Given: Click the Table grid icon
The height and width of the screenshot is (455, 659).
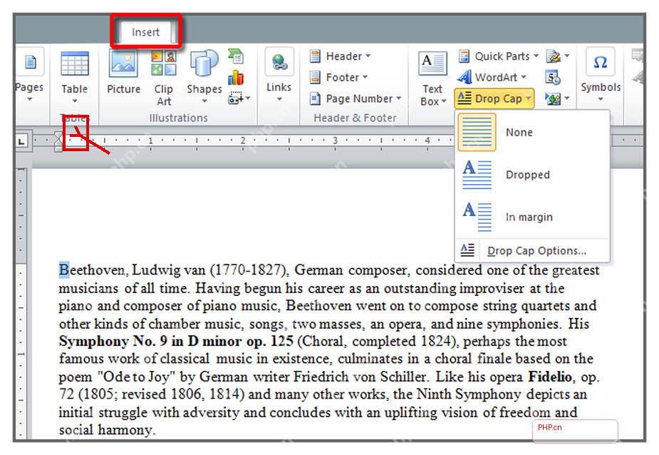Looking at the screenshot, I should click(74, 64).
